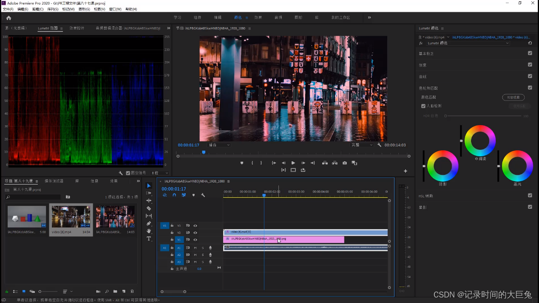Select the Hand tool
This screenshot has width=539, height=303.
[x=149, y=231]
